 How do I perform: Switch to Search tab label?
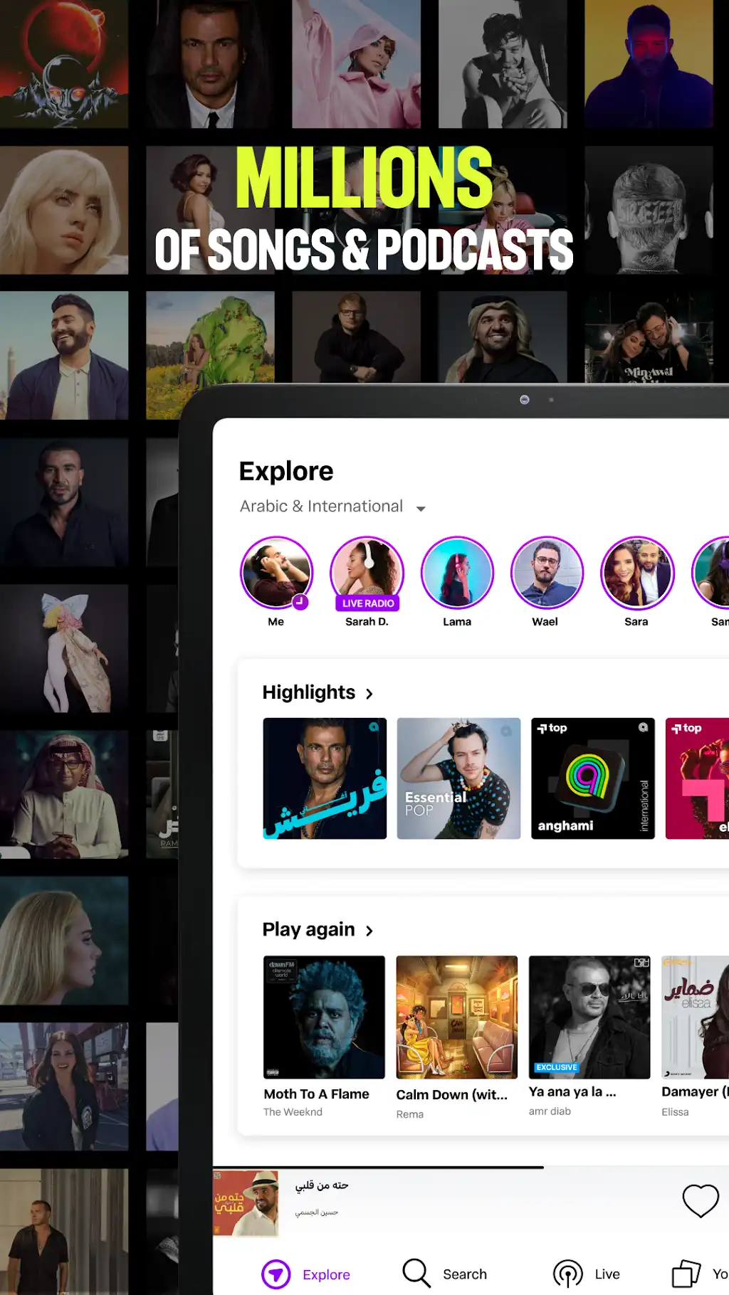click(465, 1274)
